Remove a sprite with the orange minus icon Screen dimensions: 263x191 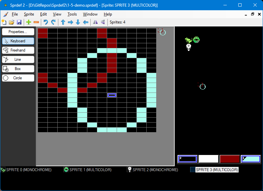pos(36,22)
